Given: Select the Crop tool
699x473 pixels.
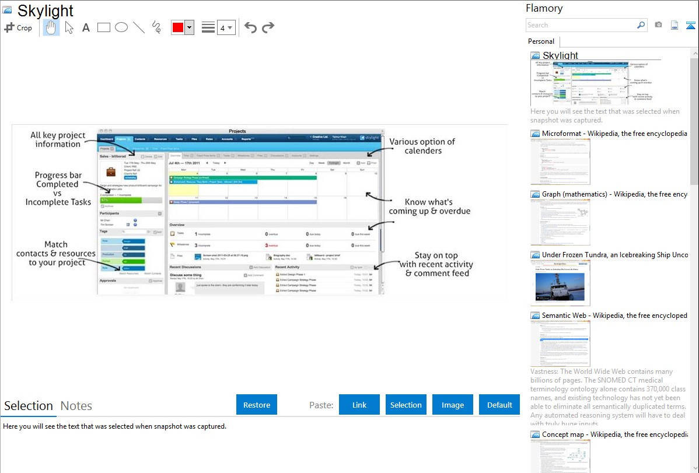Looking at the screenshot, I should [x=18, y=27].
